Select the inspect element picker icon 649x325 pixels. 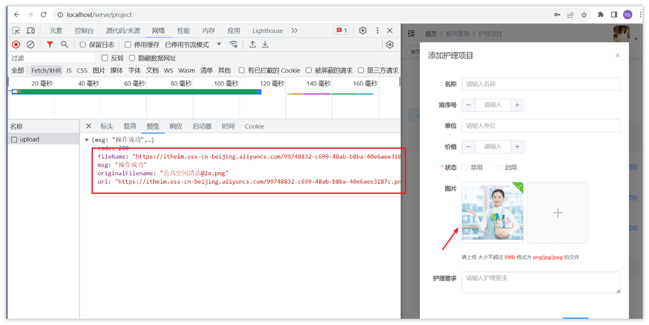click(x=16, y=30)
